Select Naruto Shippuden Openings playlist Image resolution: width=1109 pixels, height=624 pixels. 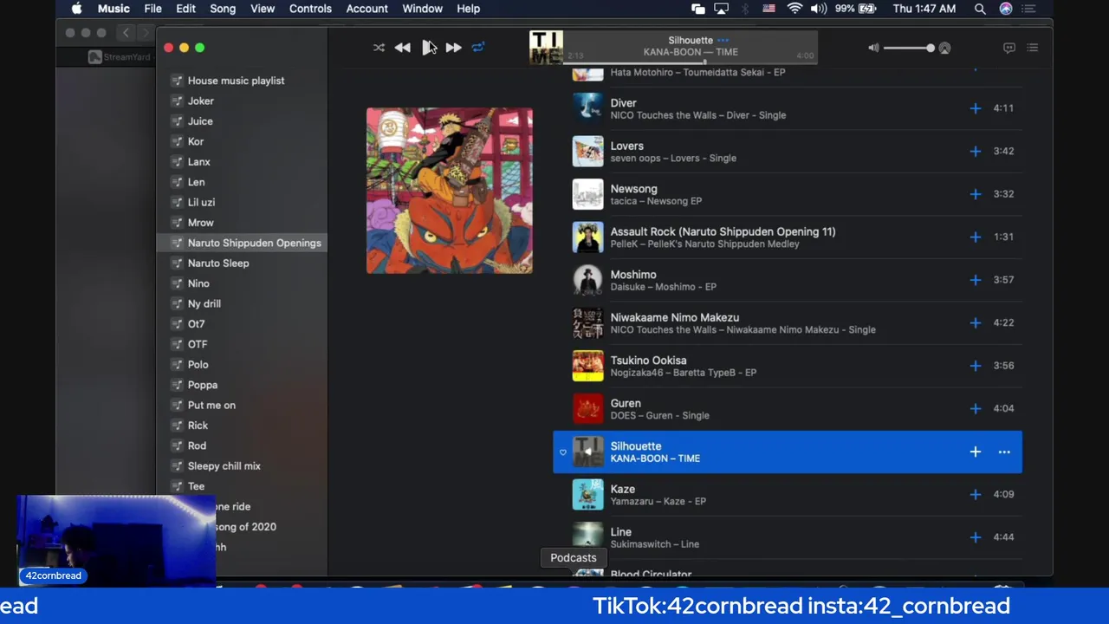click(242, 243)
